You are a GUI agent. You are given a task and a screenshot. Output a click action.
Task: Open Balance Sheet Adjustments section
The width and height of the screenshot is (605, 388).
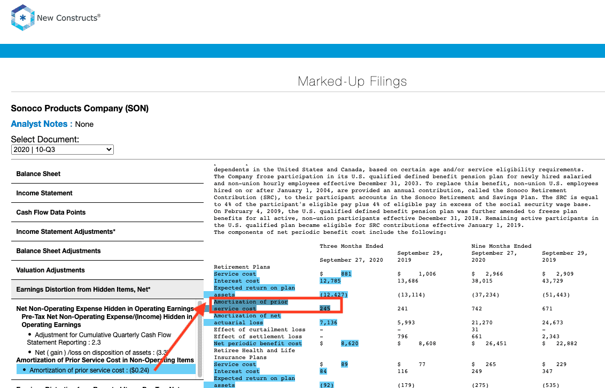pos(107,251)
